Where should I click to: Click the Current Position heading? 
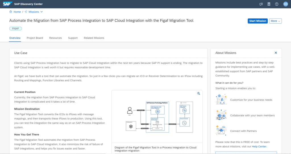(x=25, y=92)
